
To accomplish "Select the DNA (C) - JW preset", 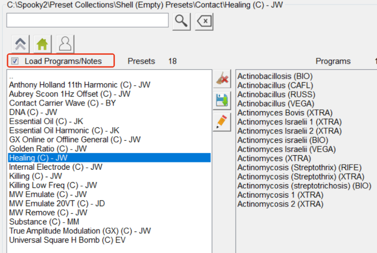I will coord(33,112).
